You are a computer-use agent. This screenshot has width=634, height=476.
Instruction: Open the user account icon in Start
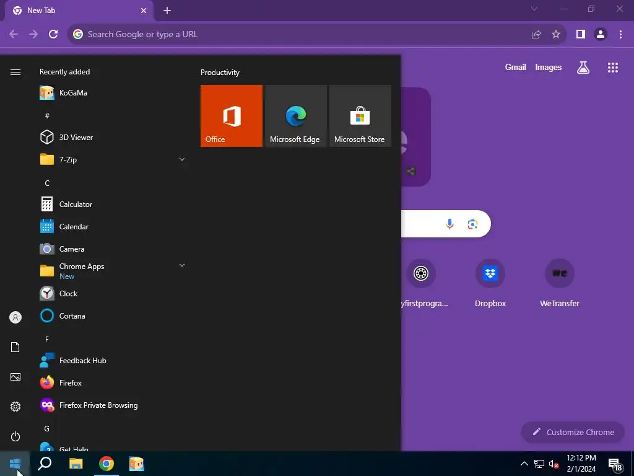pyautogui.click(x=15, y=317)
